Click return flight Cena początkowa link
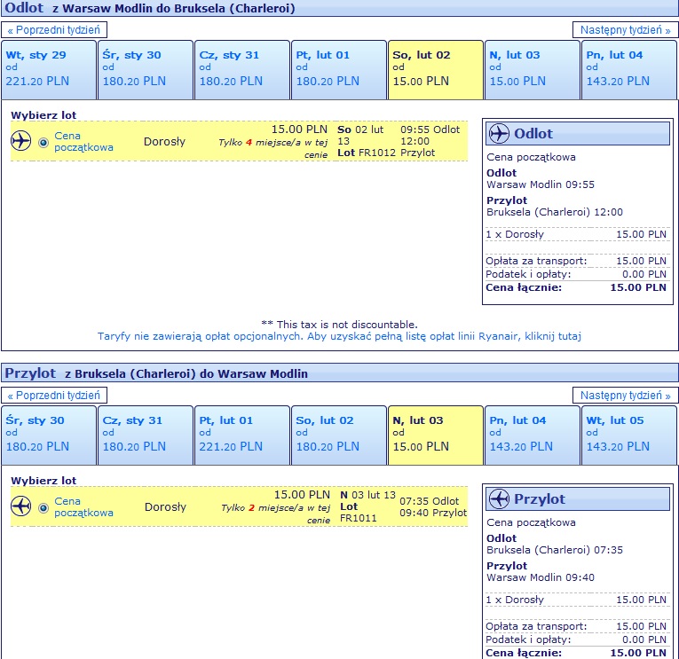 [x=83, y=506]
